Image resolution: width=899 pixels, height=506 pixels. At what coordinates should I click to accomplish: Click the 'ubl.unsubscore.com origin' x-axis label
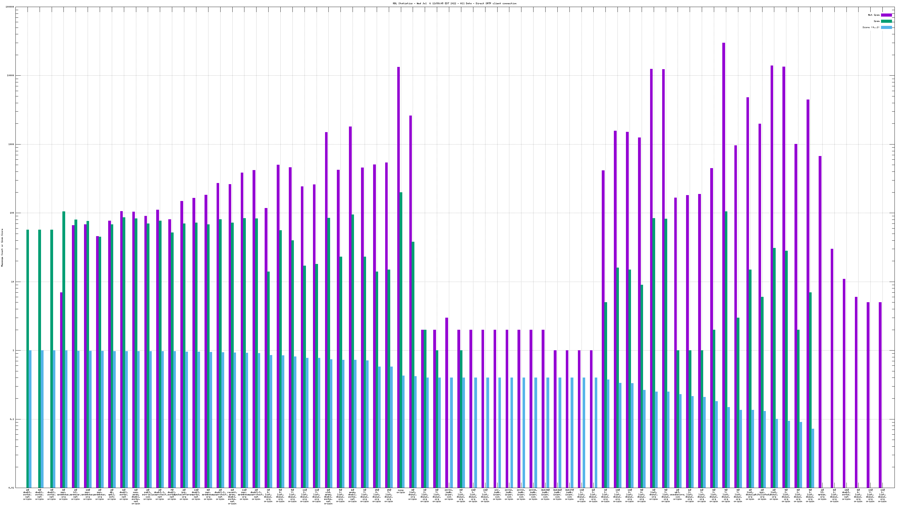coord(677,494)
